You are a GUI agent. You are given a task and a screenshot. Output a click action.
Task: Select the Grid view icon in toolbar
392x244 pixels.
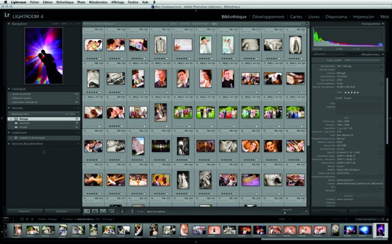pyautogui.click(x=87, y=211)
